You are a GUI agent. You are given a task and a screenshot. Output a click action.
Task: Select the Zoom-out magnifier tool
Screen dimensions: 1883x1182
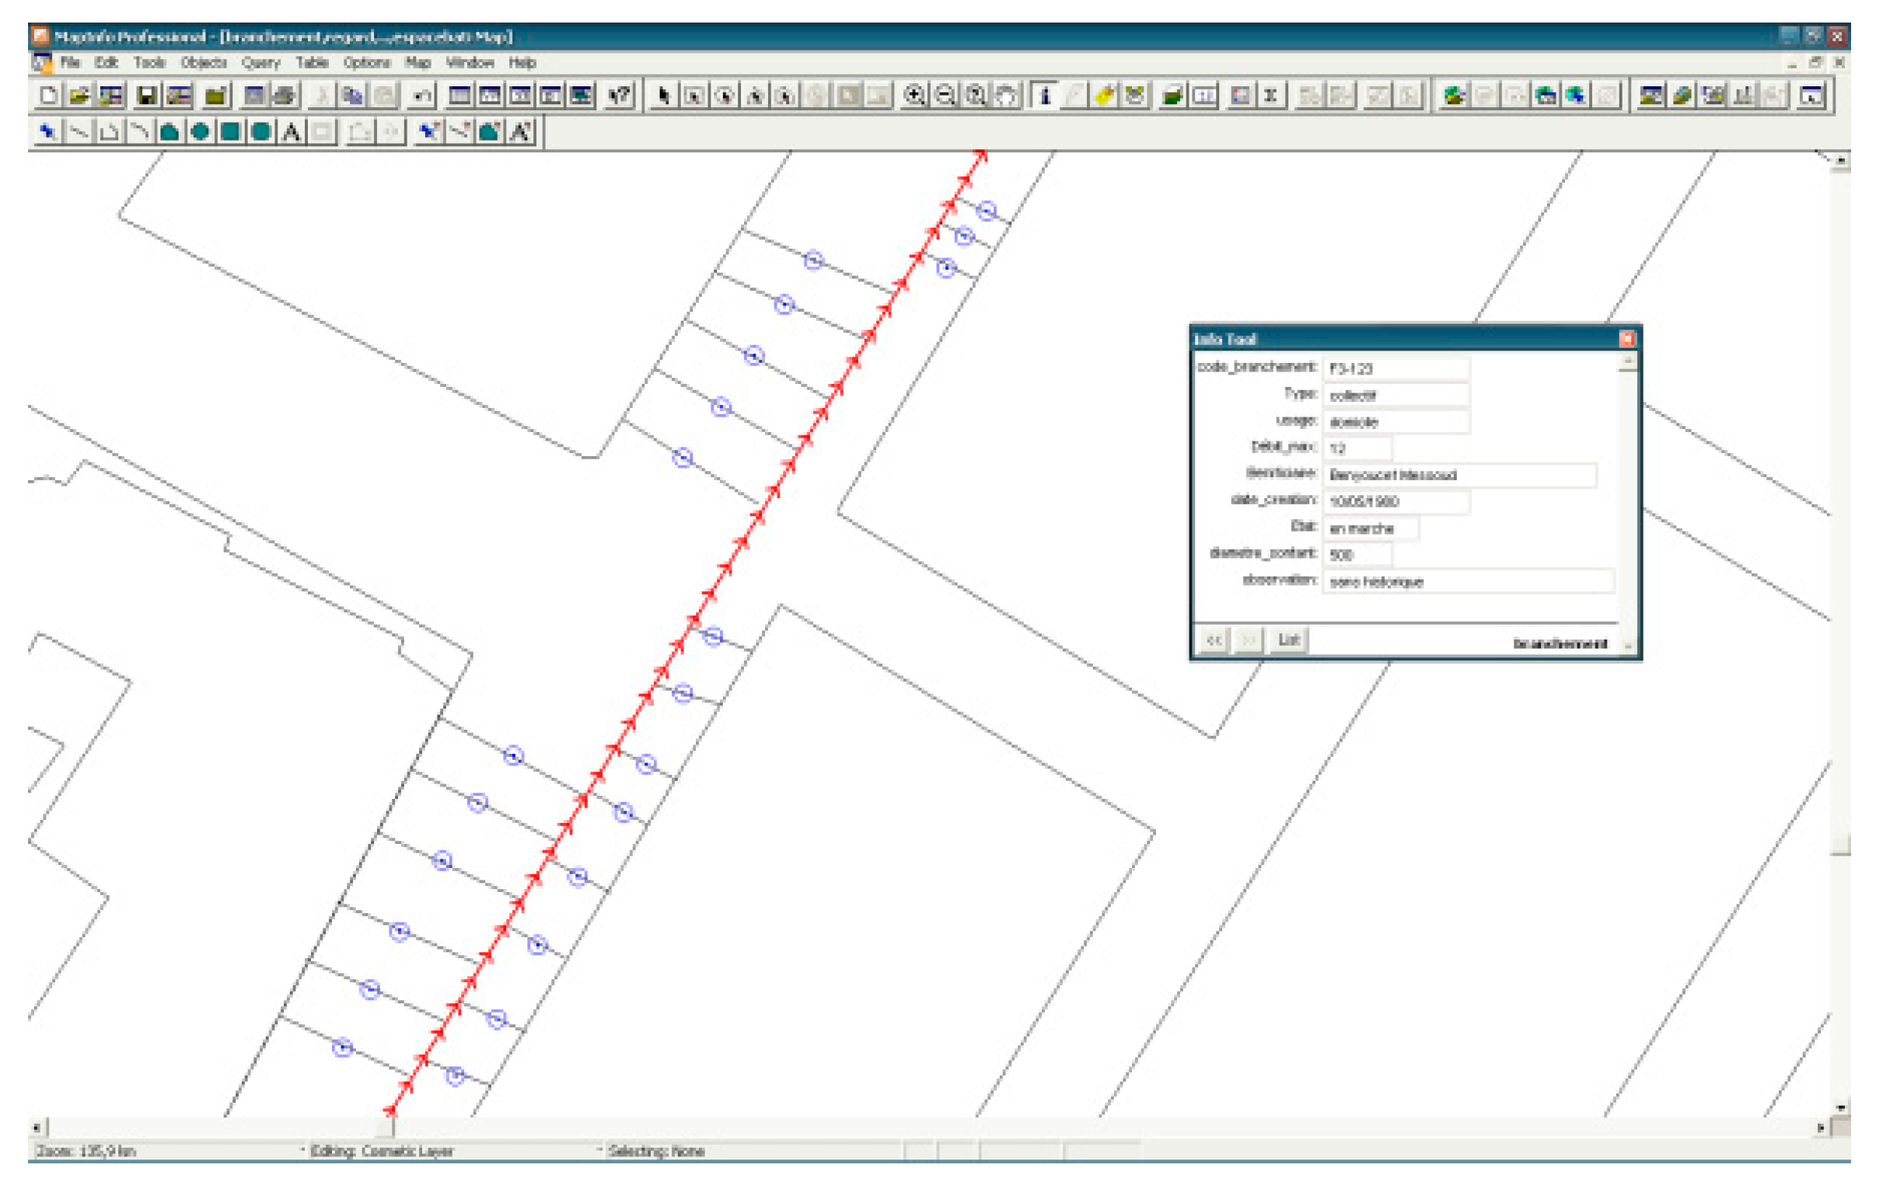pyautogui.click(x=945, y=96)
